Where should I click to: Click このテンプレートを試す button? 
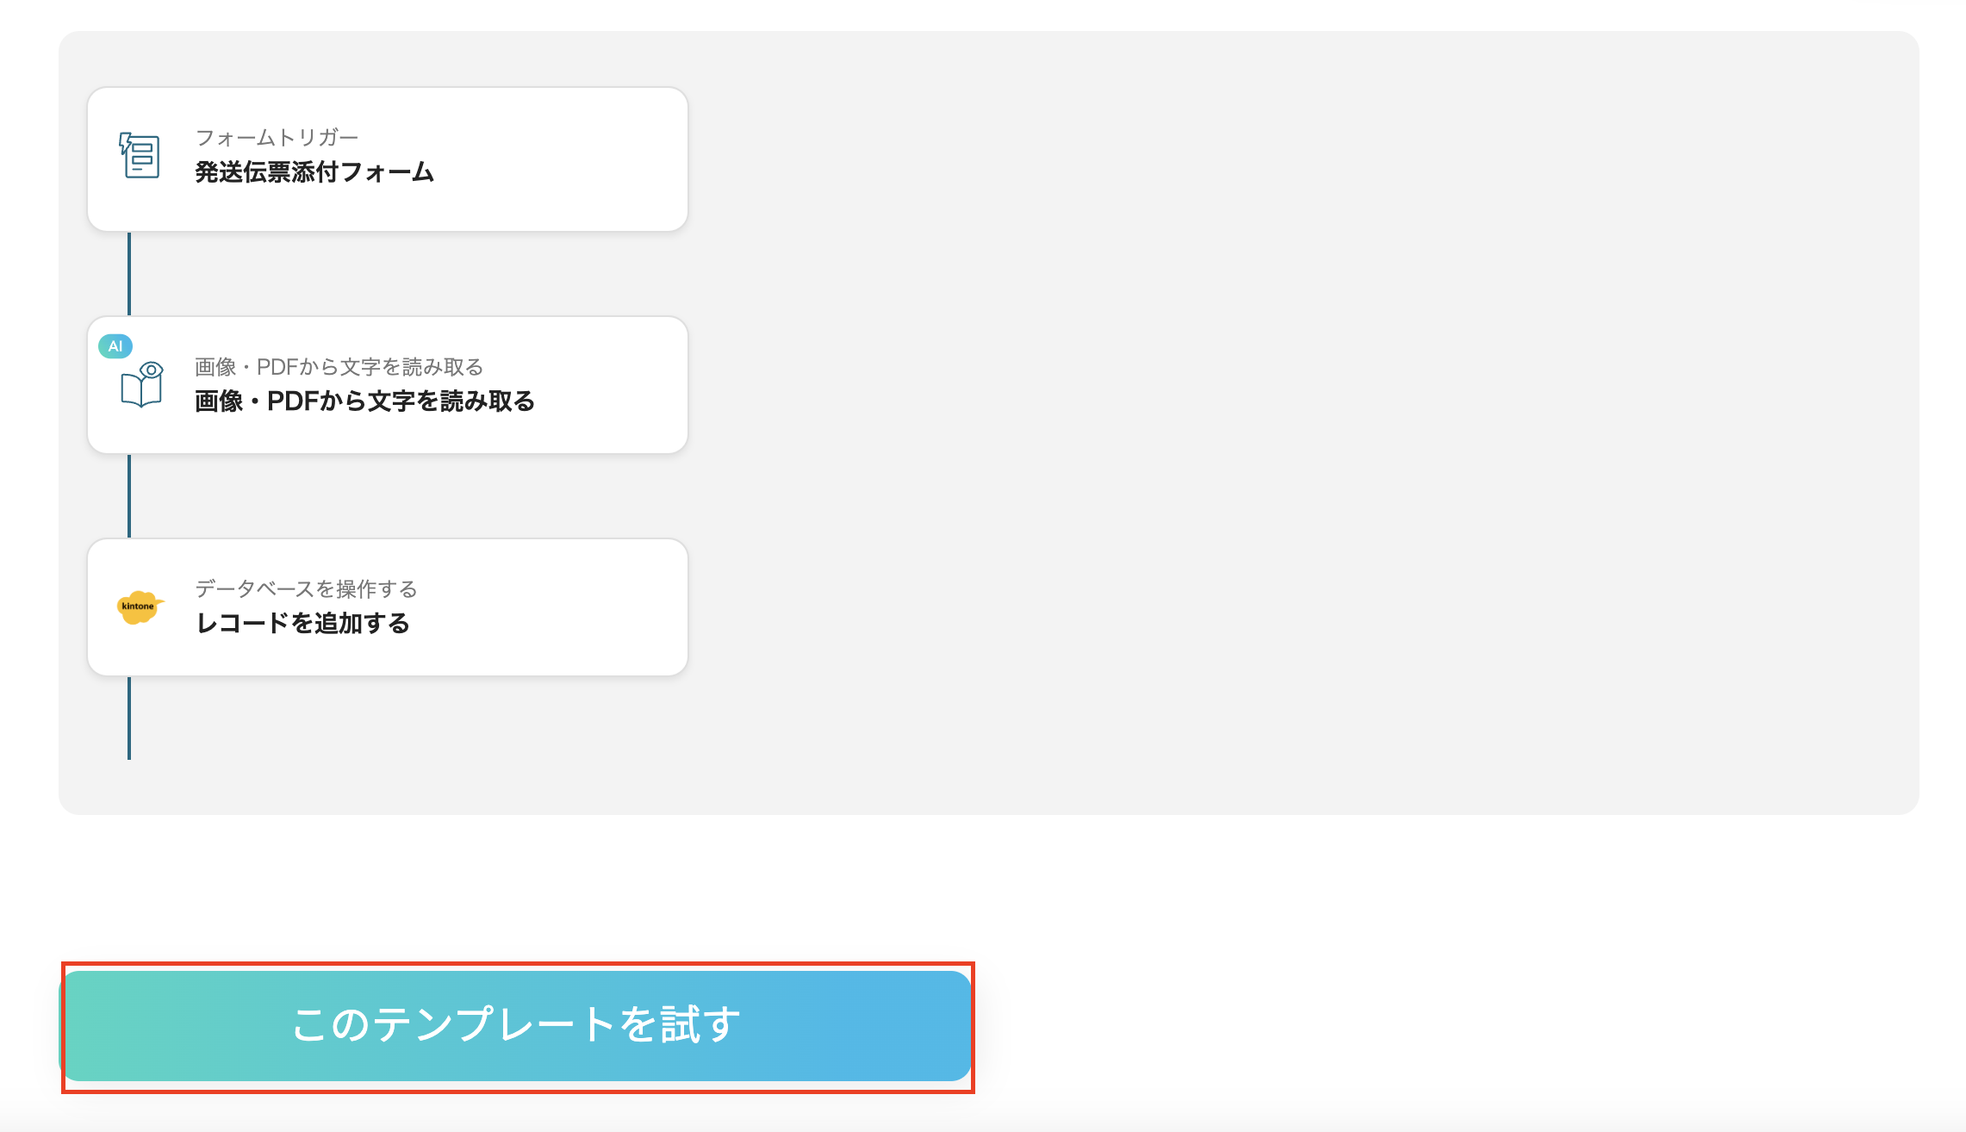[517, 1026]
